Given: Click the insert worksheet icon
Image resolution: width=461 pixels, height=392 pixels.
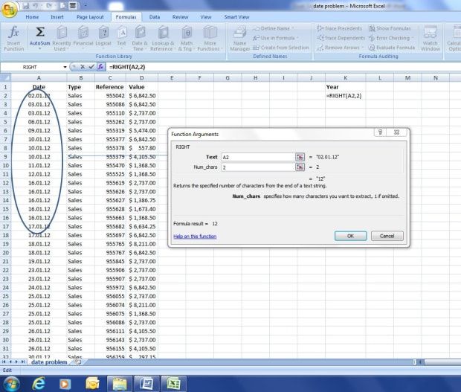Looking at the screenshot, I should 78,362.
